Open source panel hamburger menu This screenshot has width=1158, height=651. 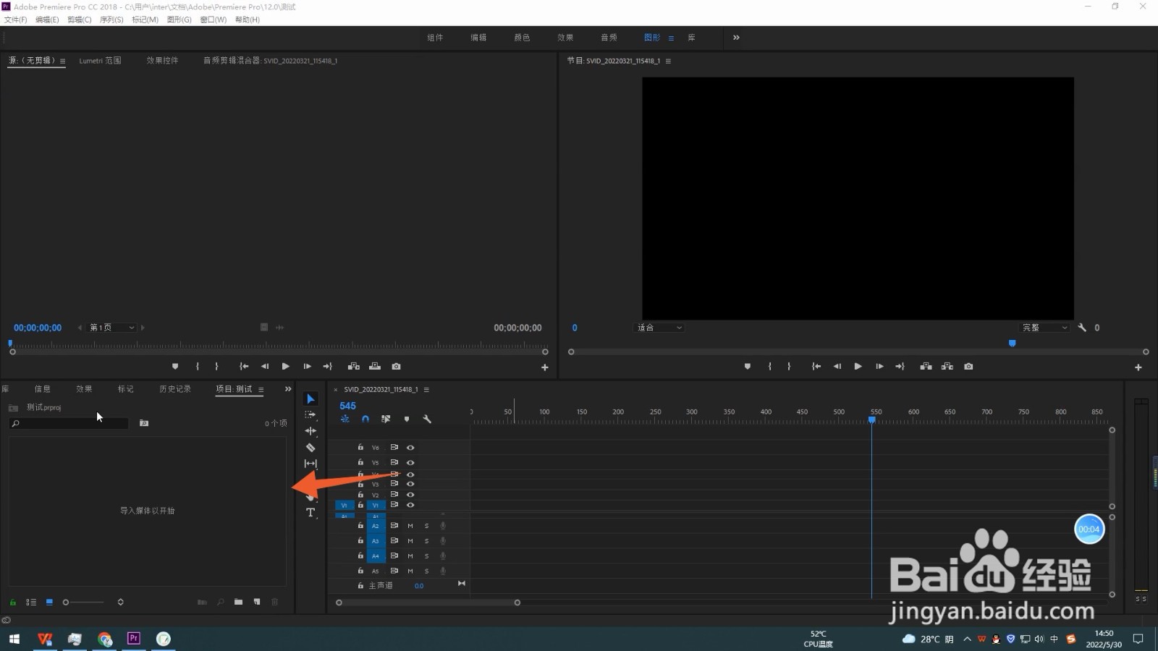tap(63, 61)
